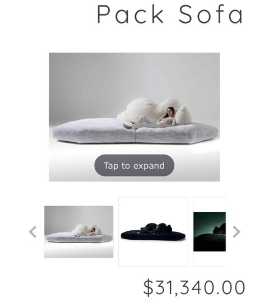Screen dimensions: 269x303
Task: Click the bear silhouette in third thumbnail
Action: coord(220,229)
